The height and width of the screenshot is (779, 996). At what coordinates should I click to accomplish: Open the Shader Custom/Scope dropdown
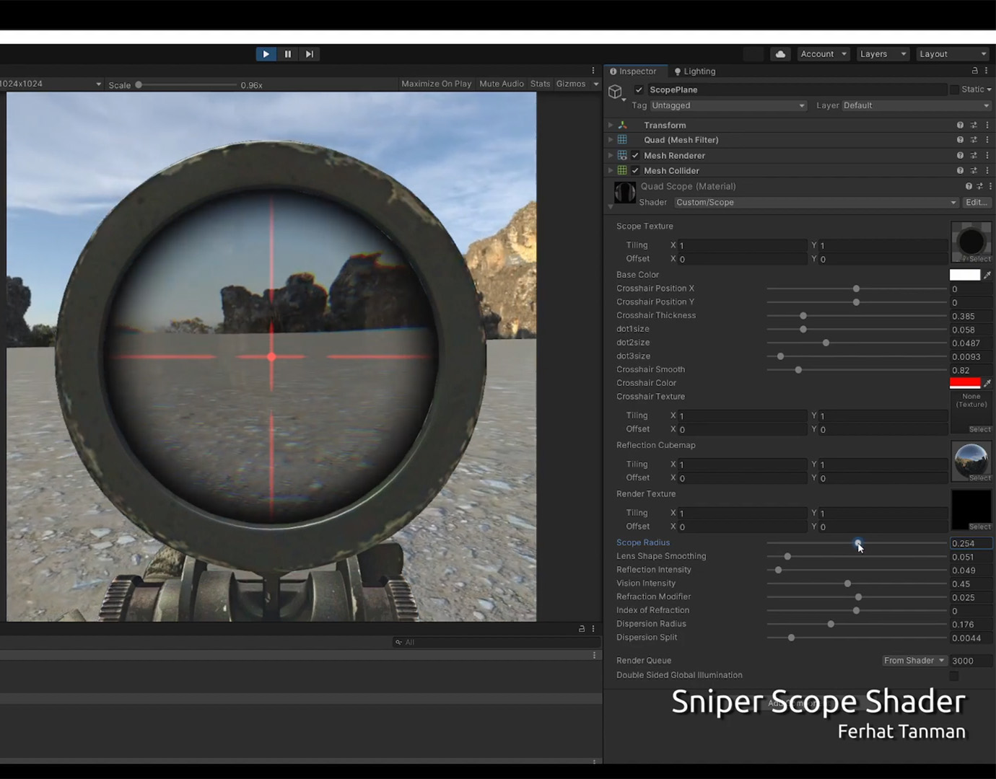tap(816, 203)
